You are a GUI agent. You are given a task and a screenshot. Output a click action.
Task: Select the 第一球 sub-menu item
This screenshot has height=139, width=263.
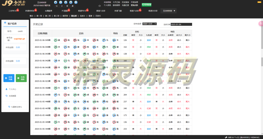(x=39, y=16)
